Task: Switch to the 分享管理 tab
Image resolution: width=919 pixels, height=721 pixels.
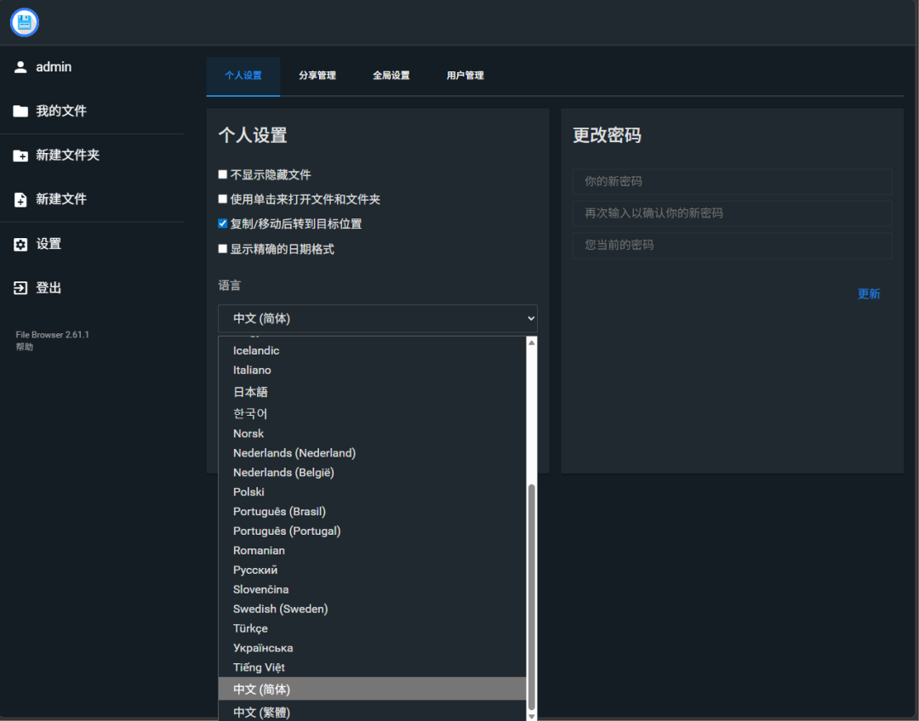Action: (318, 75)
